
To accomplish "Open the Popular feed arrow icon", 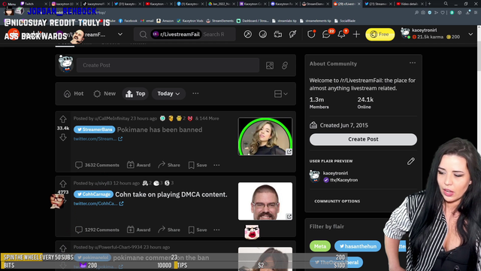I will [247, 34].
